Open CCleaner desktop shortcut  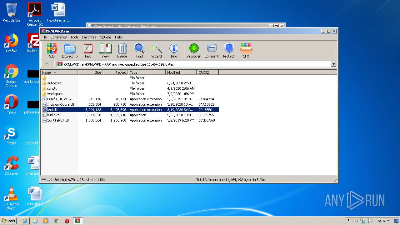pos(11,166)
